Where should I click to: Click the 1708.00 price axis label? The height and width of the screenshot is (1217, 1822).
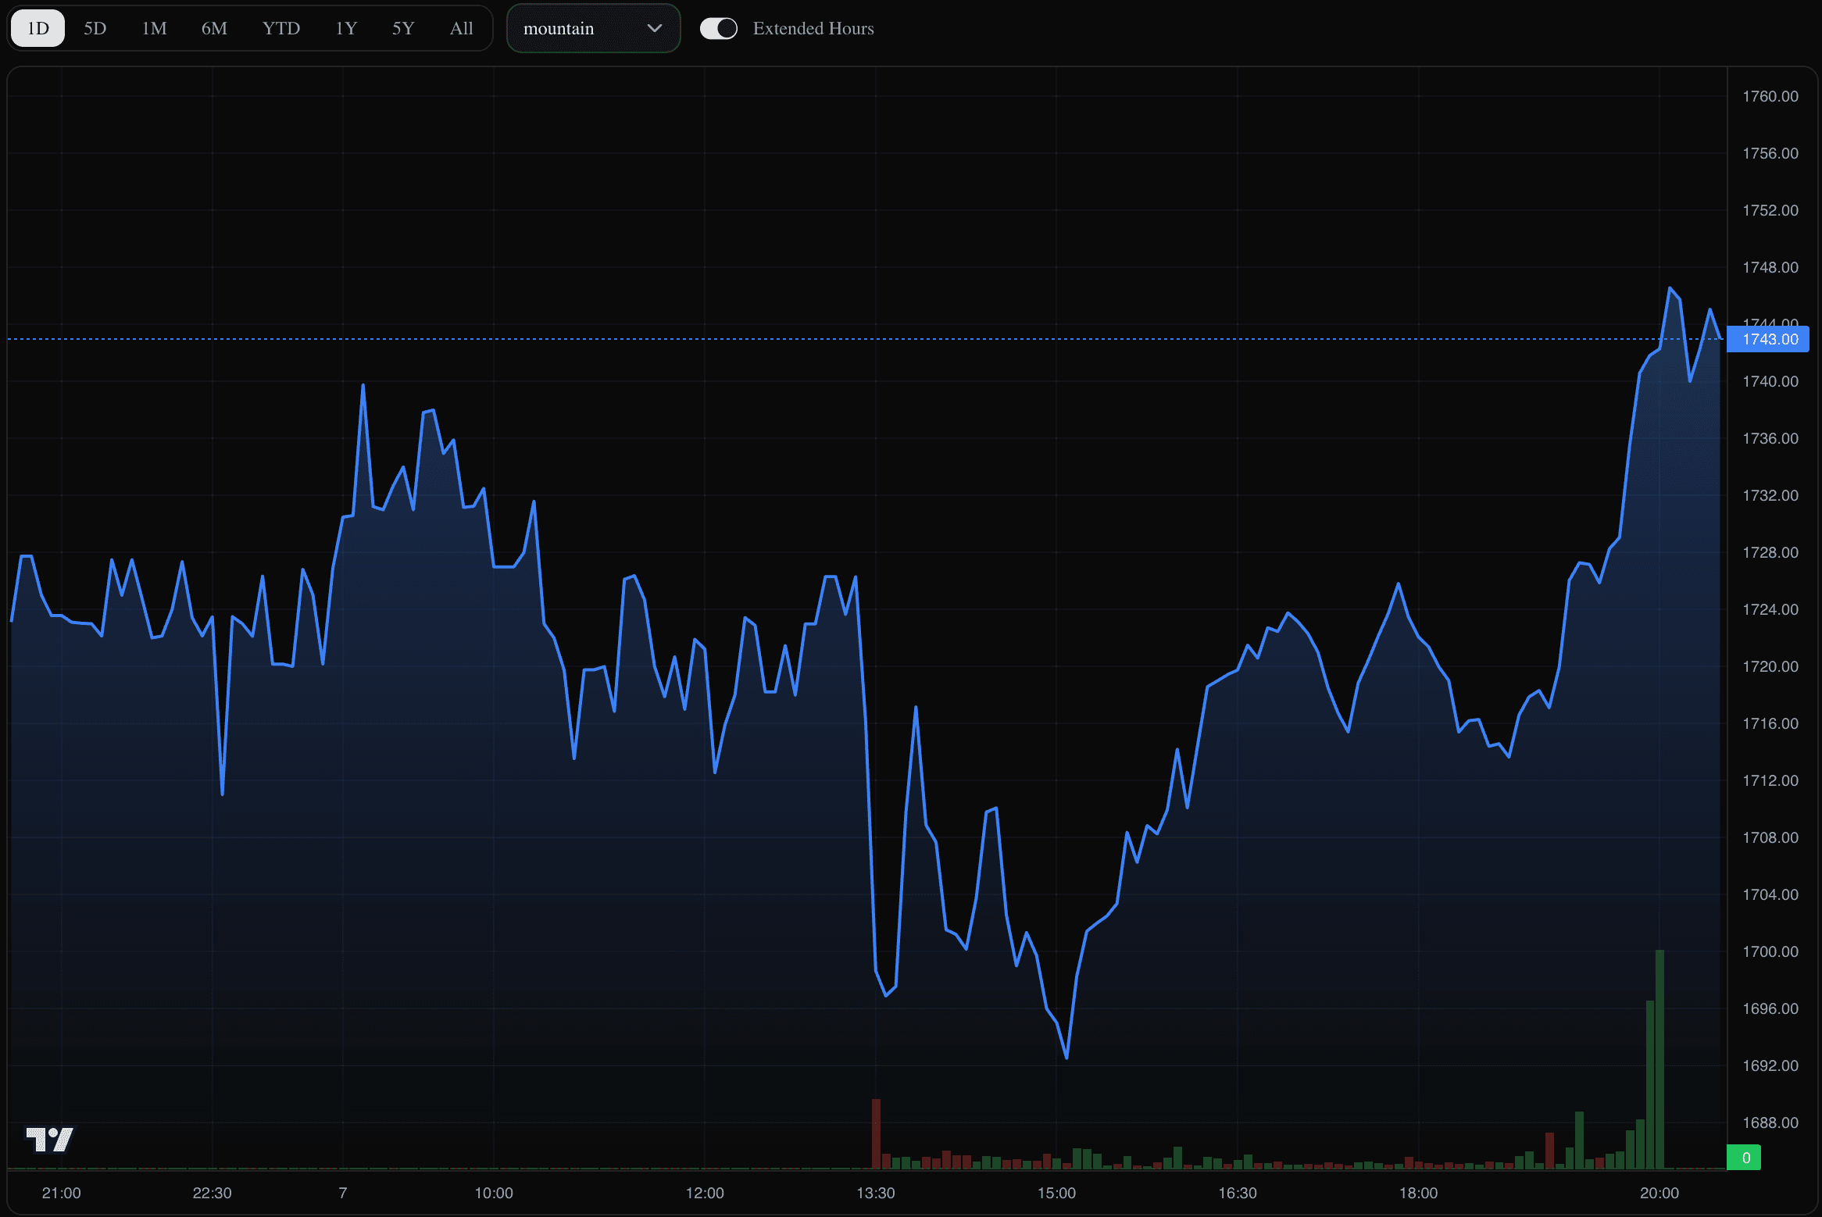click(x=1770, y=837)
